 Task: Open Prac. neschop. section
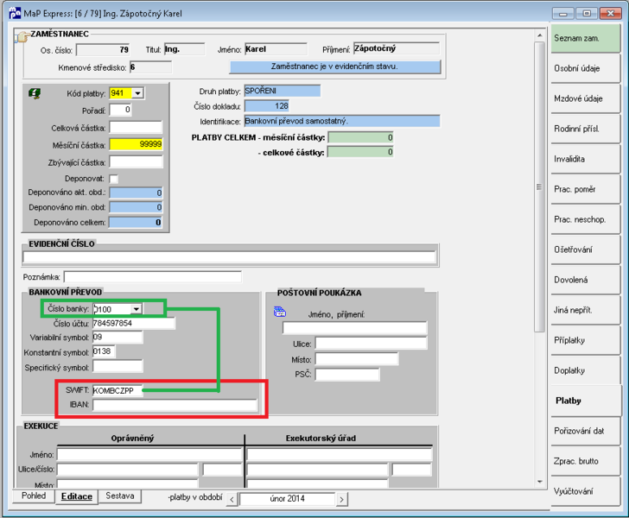click(585, 219)
